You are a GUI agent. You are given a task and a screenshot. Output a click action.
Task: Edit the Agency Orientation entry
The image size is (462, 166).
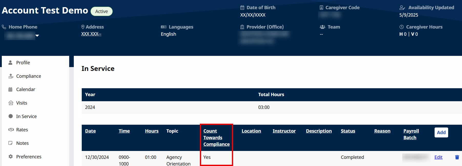coord(438,157)
